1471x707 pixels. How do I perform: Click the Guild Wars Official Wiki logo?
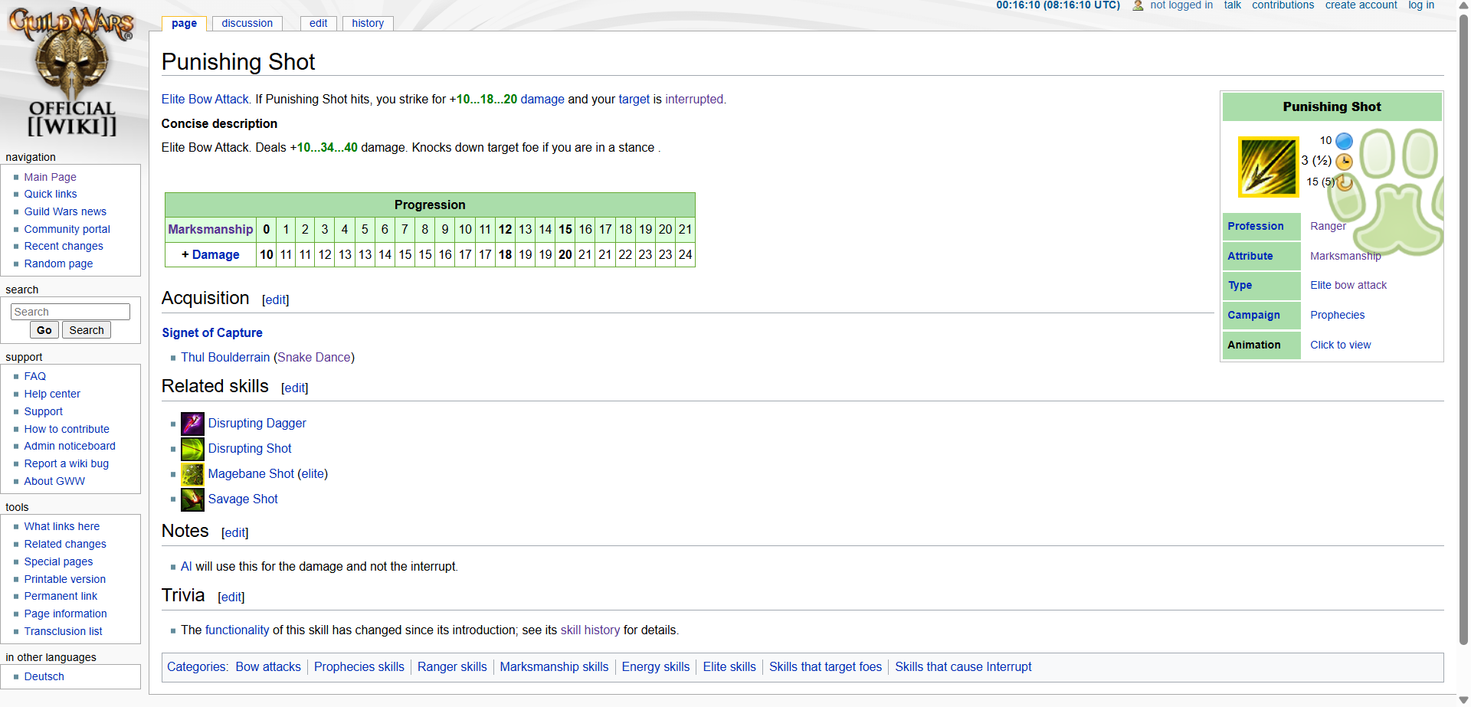pos(72,71)
